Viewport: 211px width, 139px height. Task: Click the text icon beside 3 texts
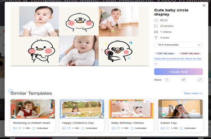tap(156, 38)
